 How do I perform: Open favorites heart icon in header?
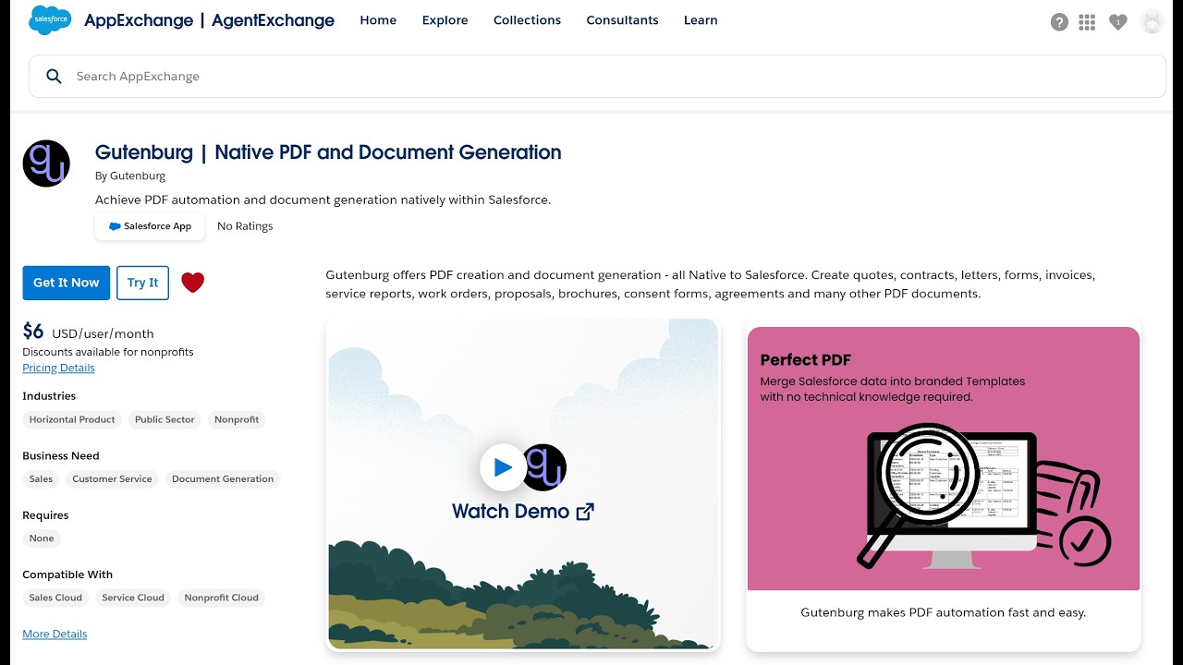[x=1118, y=22]
